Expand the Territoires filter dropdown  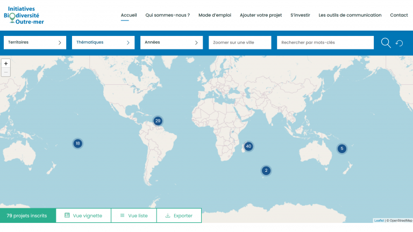point(35,42)
